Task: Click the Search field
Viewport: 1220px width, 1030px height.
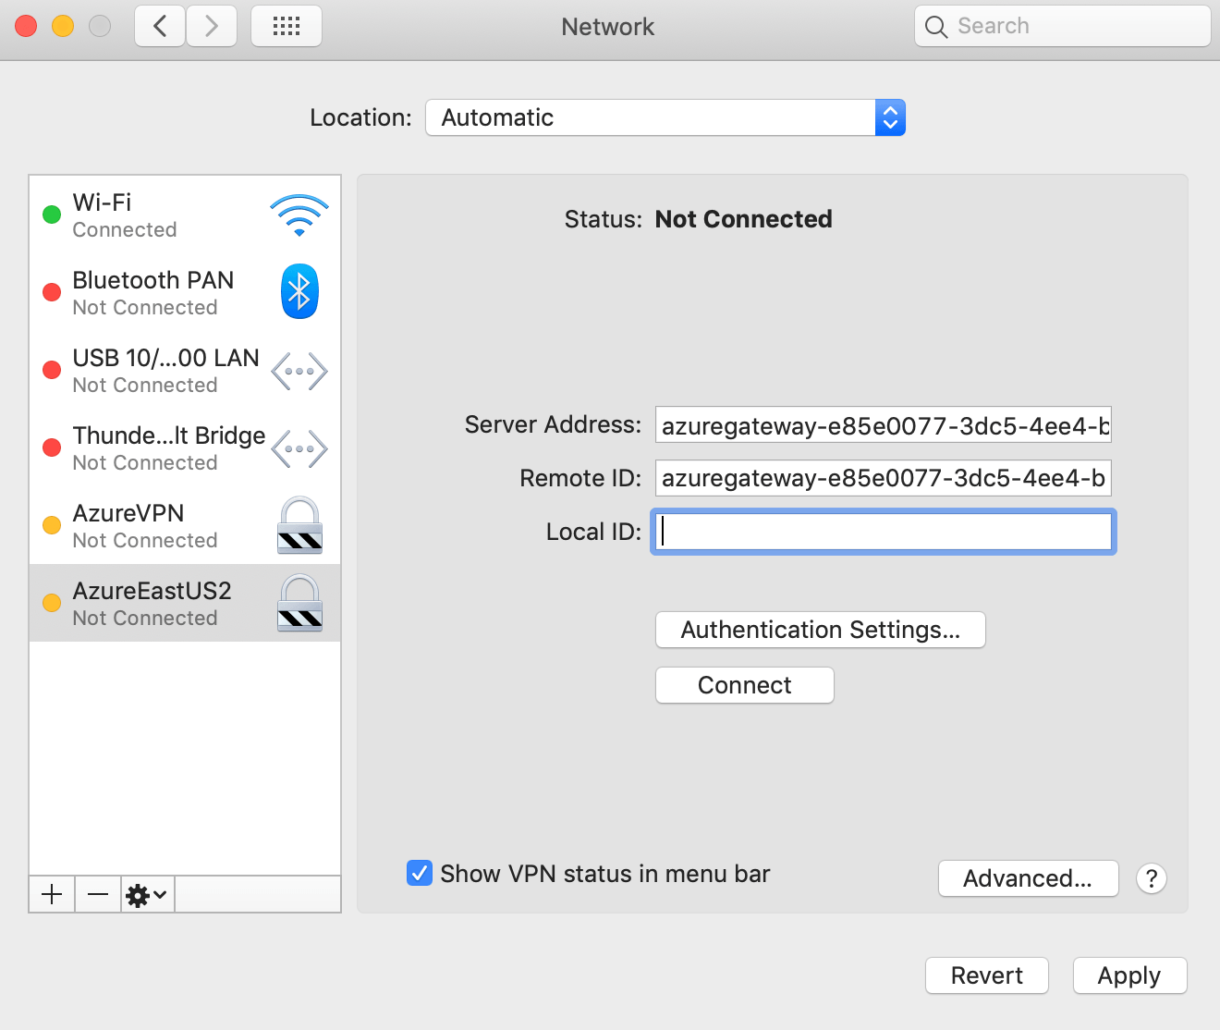Action: 1063,26
